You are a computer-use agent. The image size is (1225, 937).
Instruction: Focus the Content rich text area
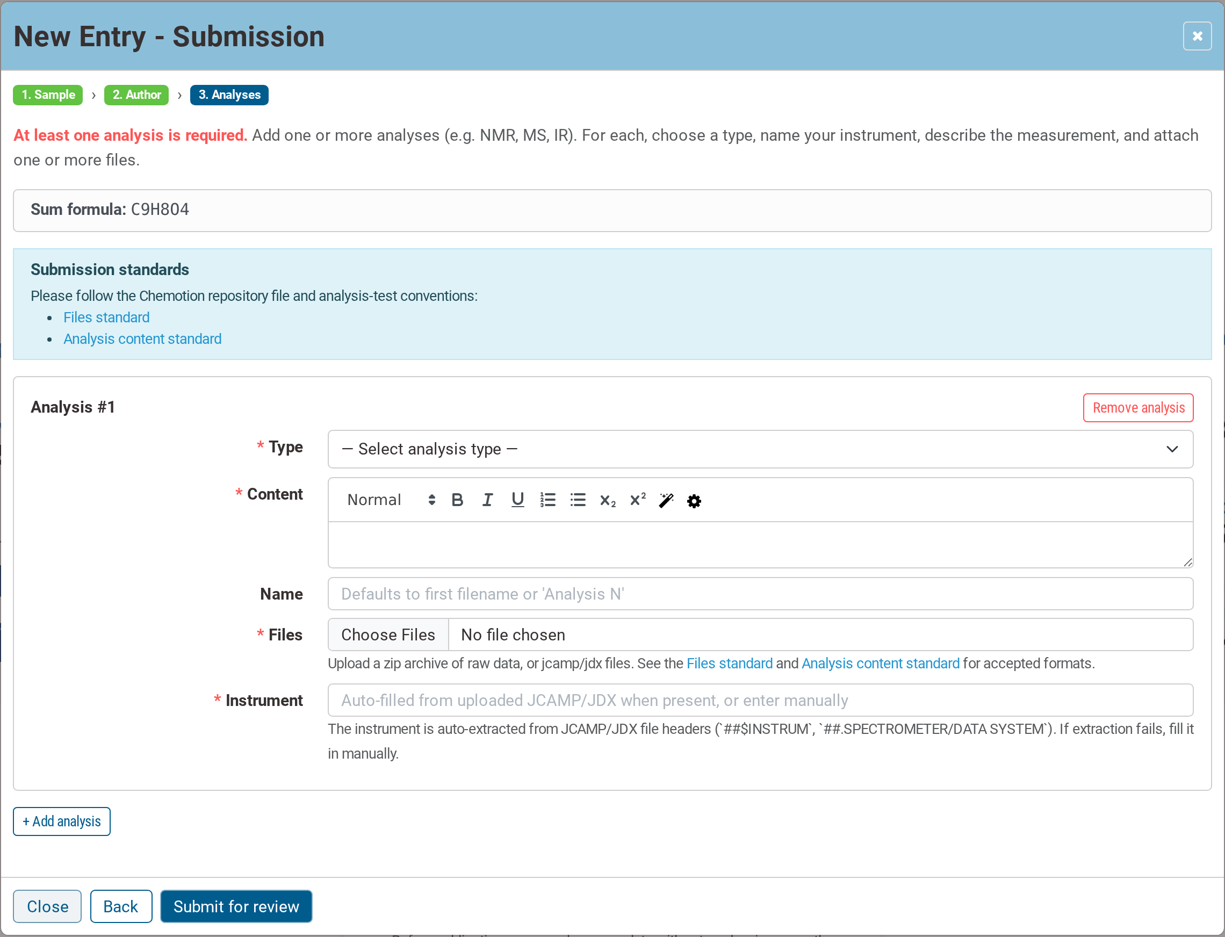tap(760, 545)
